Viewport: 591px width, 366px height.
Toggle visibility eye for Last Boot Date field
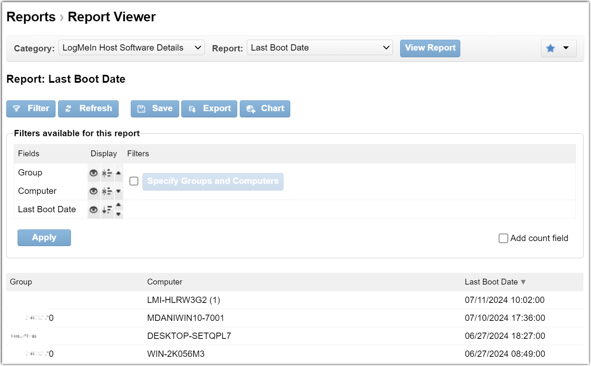tap(94, 210)
